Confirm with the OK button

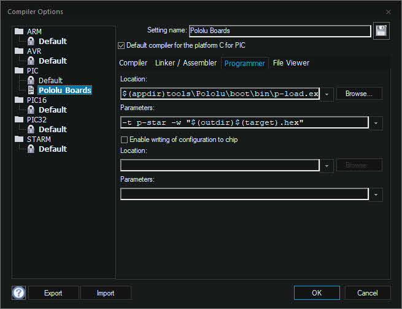coord(317,293)
